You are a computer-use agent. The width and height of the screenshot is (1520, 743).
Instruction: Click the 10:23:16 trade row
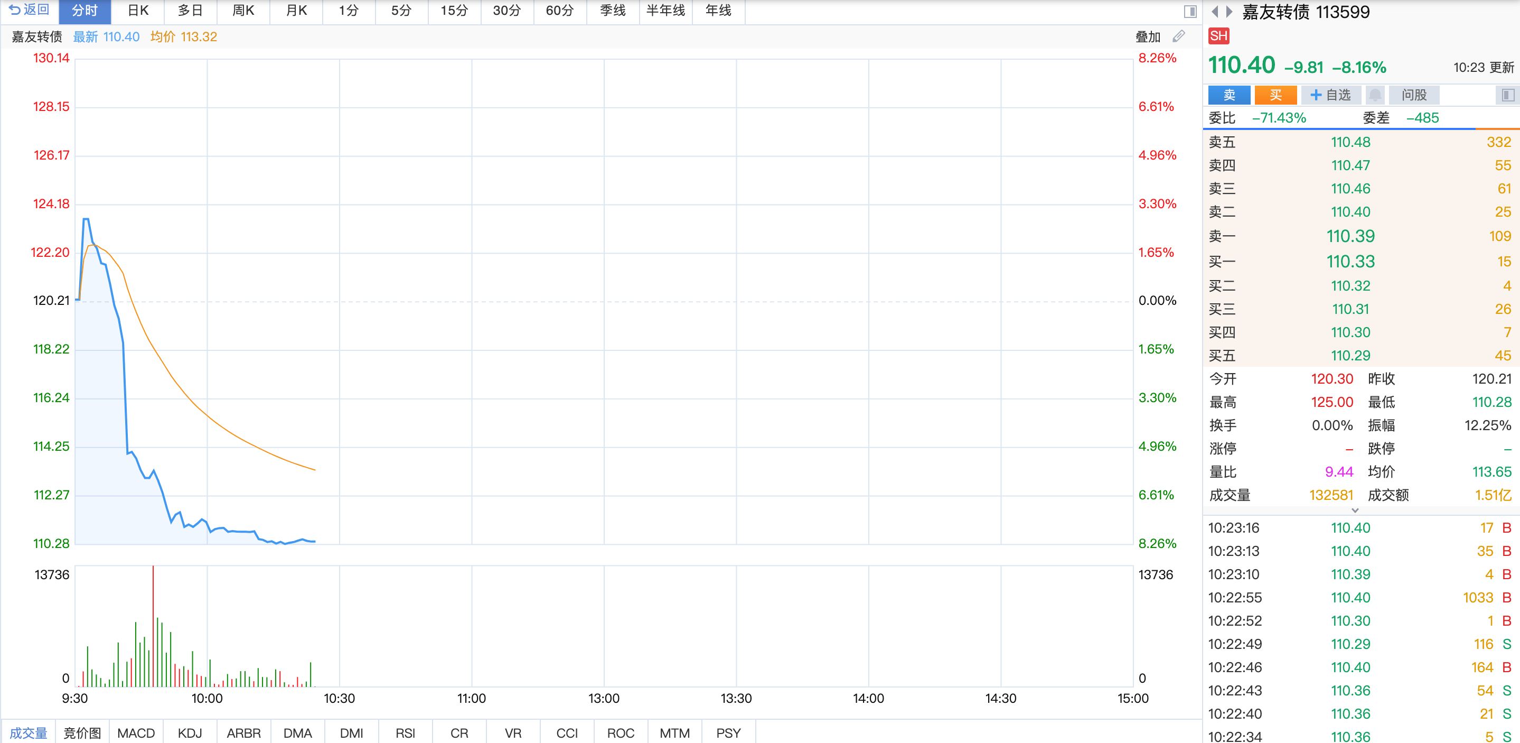1361,528
